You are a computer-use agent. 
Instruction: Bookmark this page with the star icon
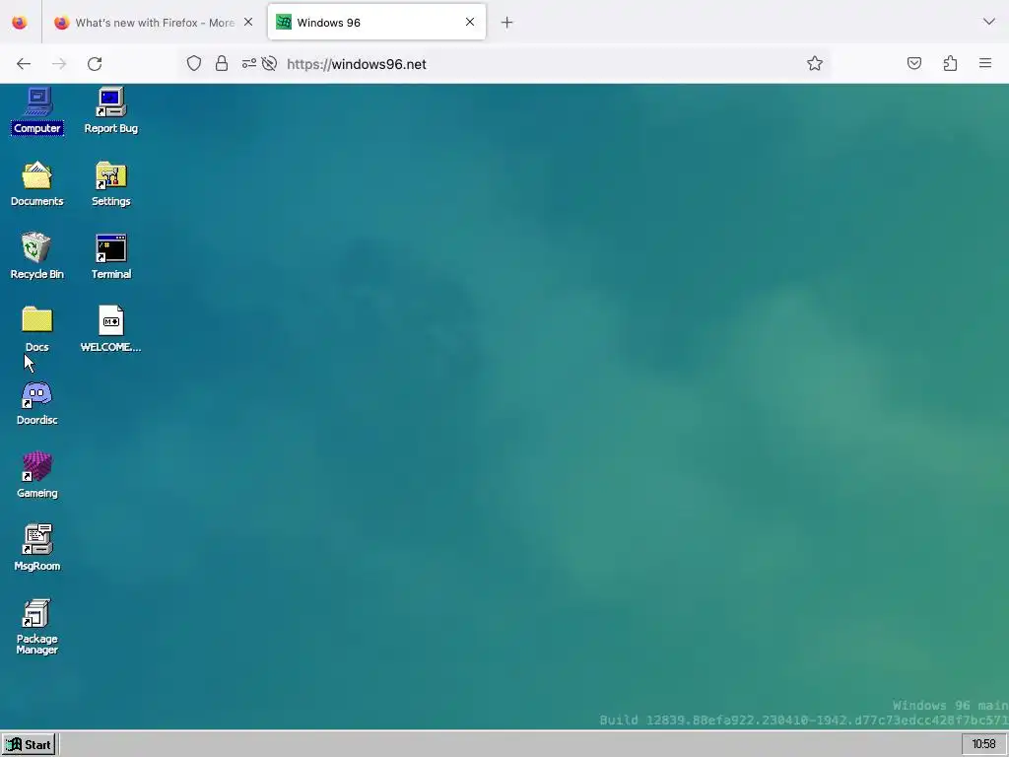pos(815,63)
